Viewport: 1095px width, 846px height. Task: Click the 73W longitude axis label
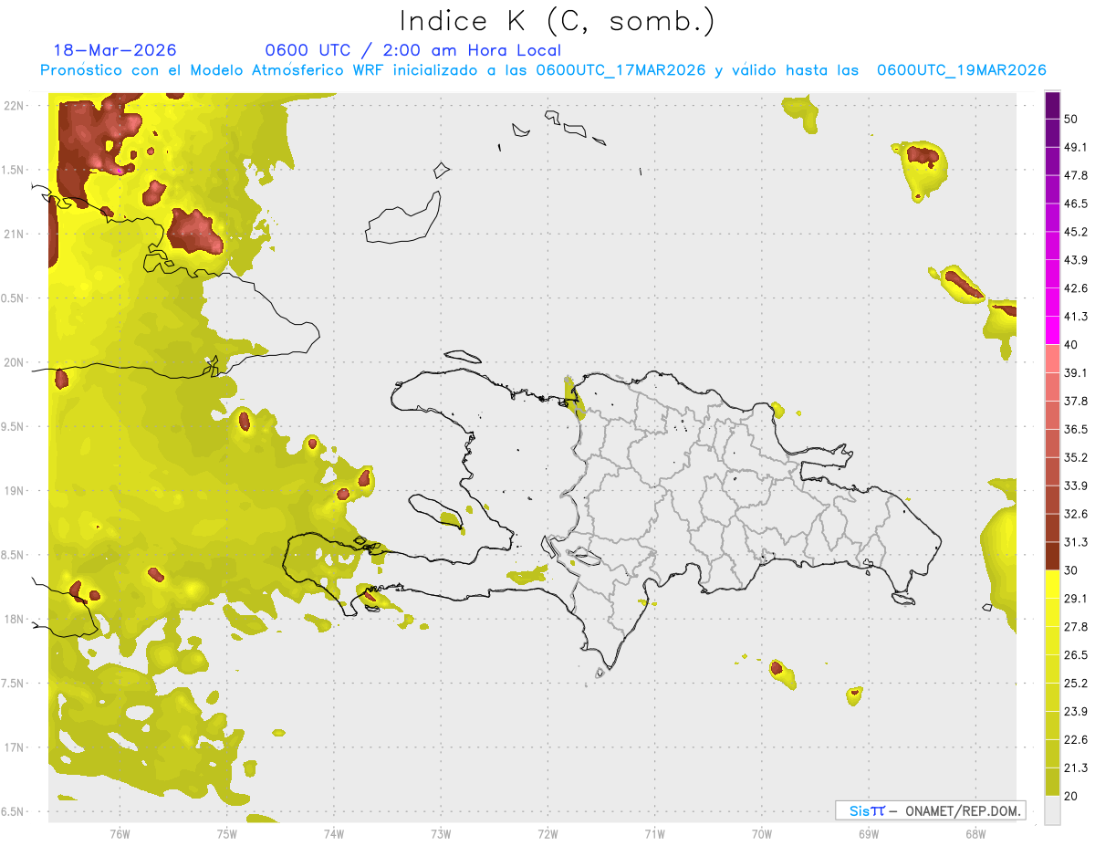[441, 833]
